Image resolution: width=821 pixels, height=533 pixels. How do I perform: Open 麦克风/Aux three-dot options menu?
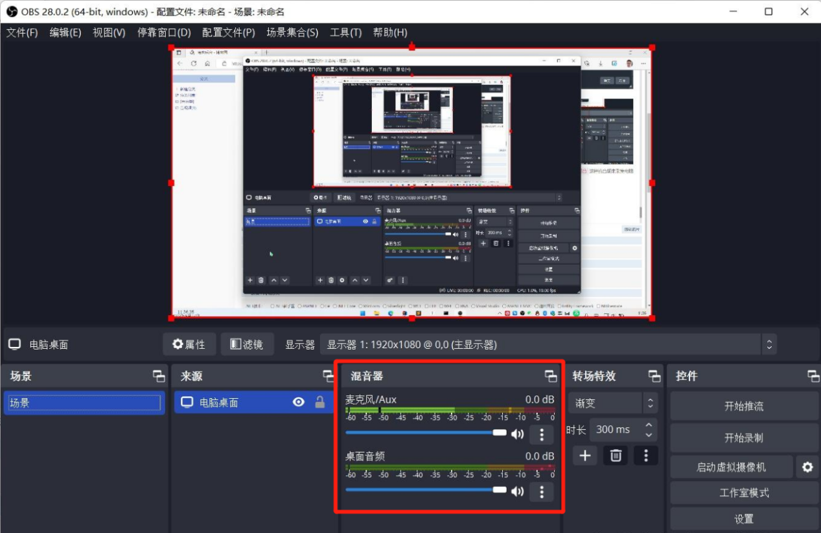point(542,434)
